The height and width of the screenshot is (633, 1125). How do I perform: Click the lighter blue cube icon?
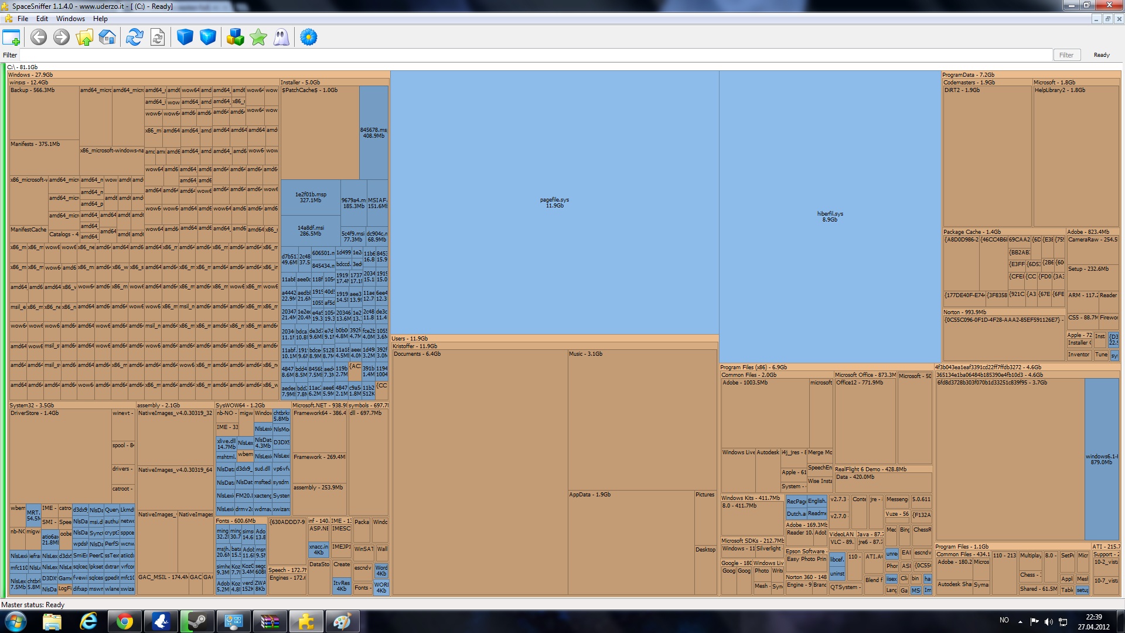[208, 38]
